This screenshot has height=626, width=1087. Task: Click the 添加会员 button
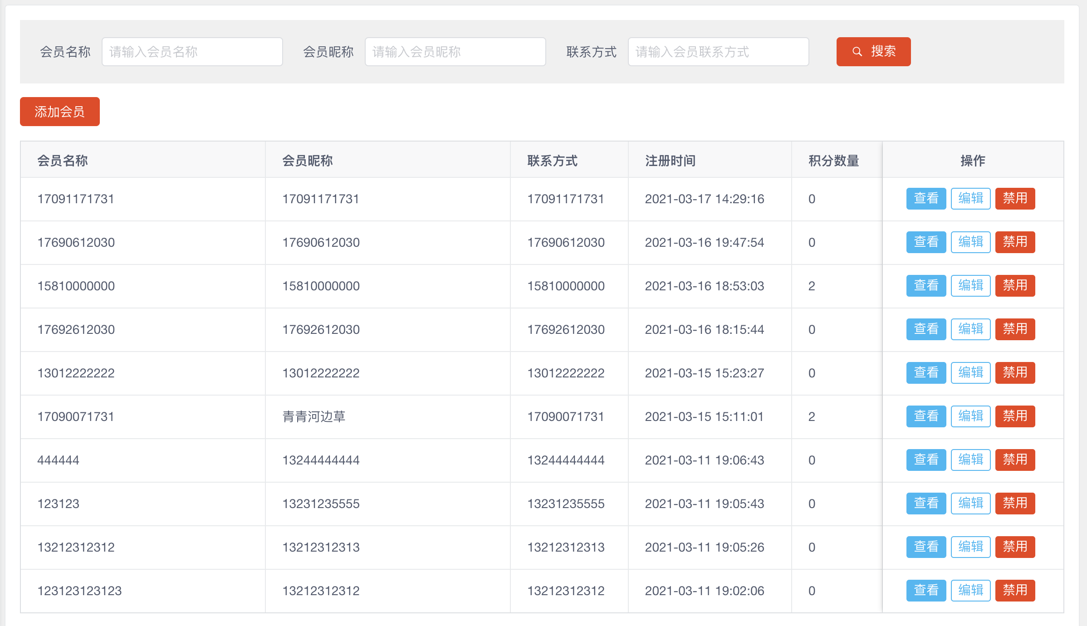click(60, 112)
